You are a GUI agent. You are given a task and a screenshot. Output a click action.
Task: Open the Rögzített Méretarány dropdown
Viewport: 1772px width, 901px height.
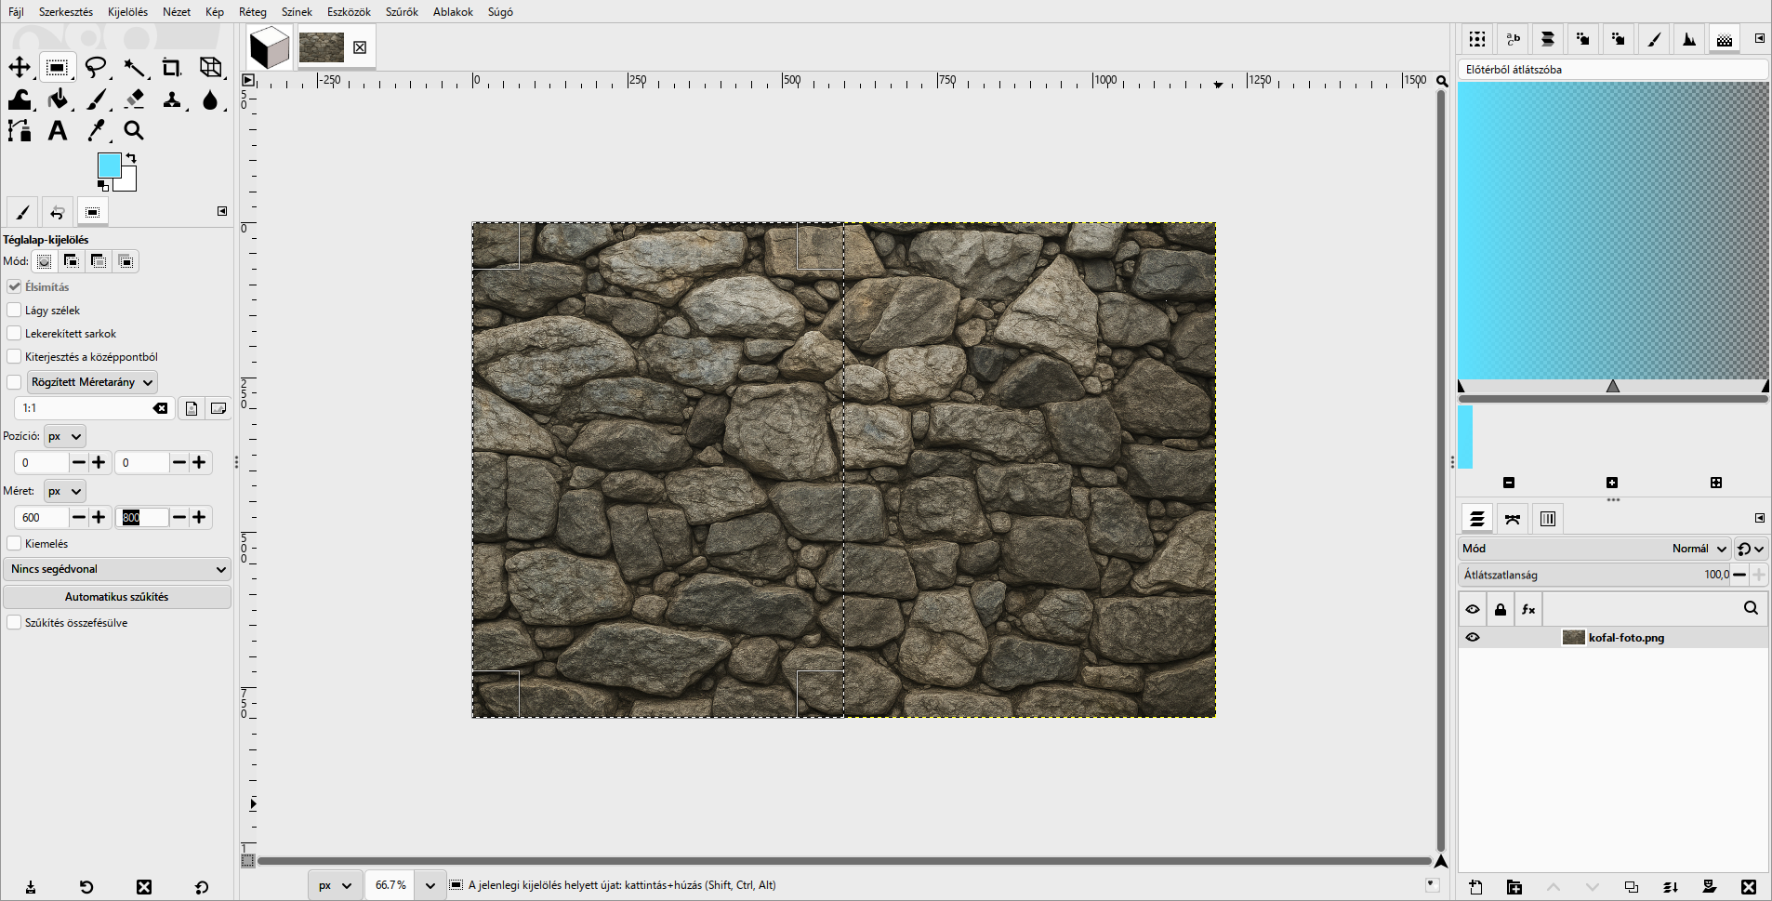[92, 382]
